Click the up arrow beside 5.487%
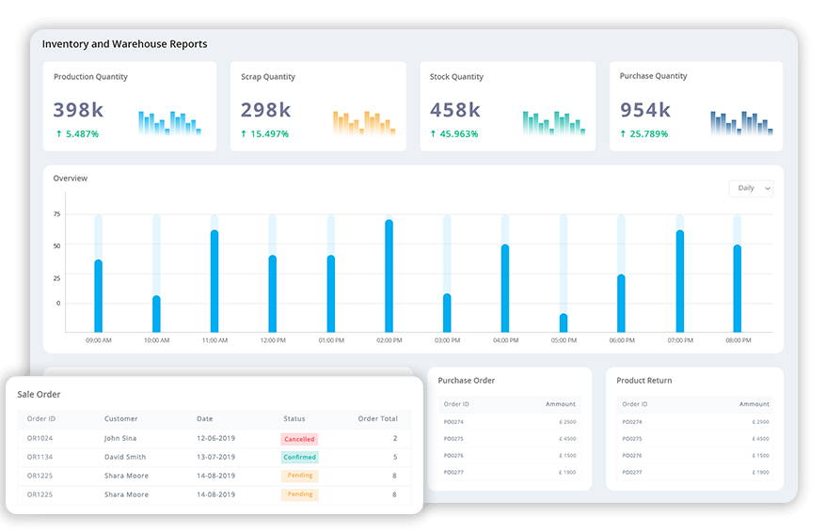826x532 pixels. coord(58,134)
